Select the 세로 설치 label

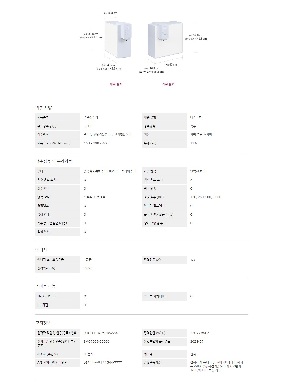click(x=116, y=84)
